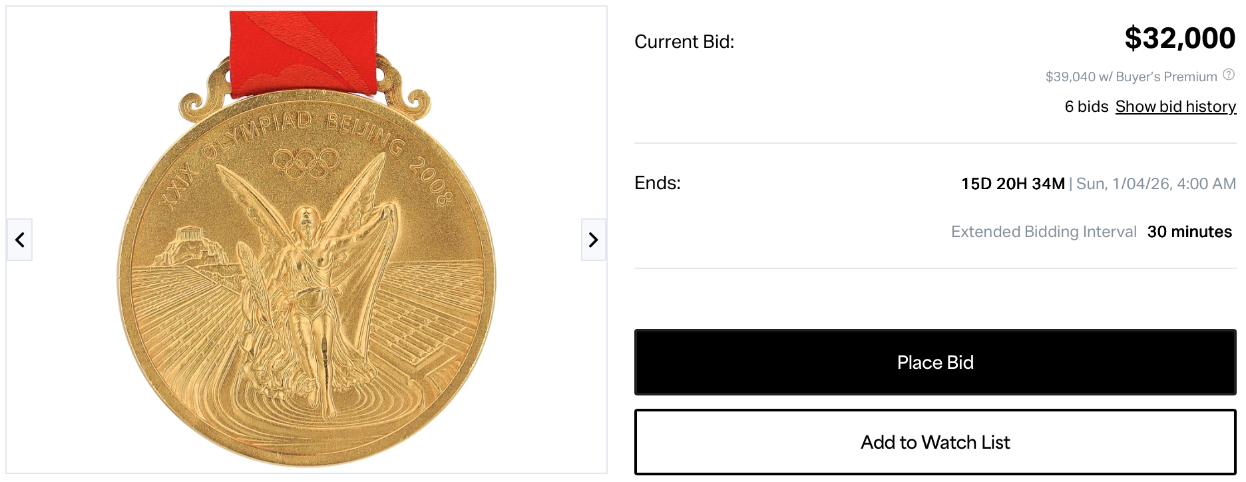Advance to the next medal image
1246x482 pixels.
(593, 240)
